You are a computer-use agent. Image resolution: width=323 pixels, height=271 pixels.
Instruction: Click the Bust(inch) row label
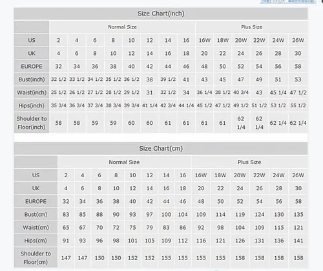[x=32, y=80]
